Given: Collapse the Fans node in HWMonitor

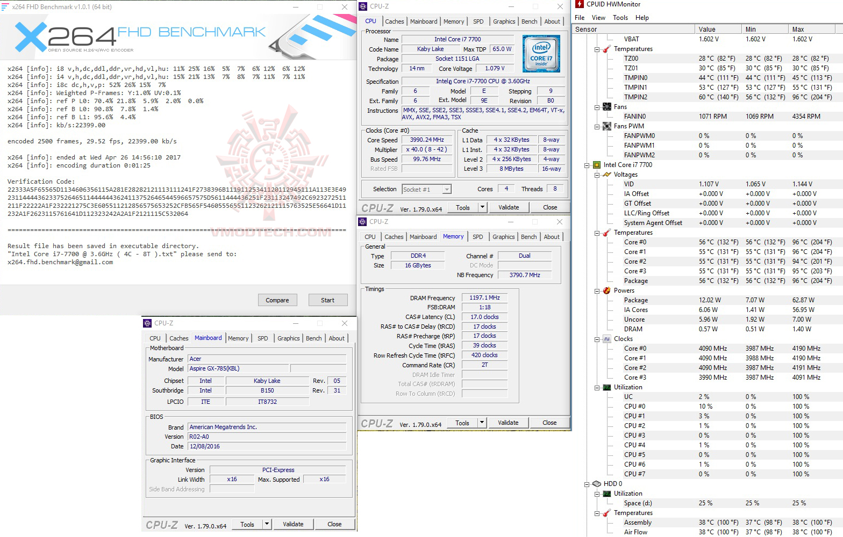Looking at the screenshot, I should [597, 107].
